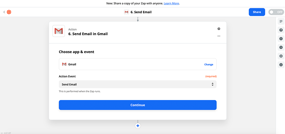The height and width of the screenshot is (134, 285).
Task: Open the Action Event Send Email dropdown
Action: coord(137,84)
